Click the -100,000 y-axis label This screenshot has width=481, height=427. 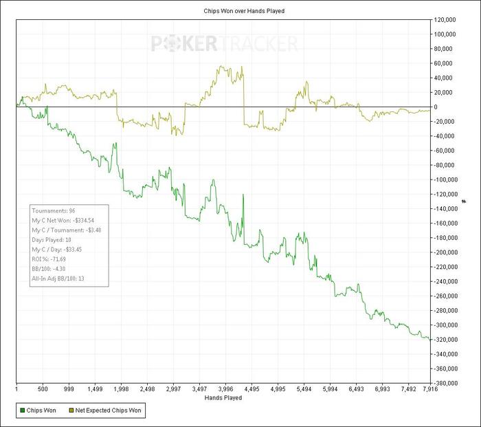click(445, 179)
